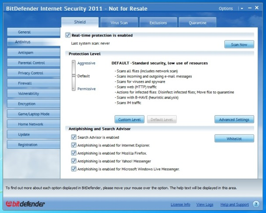Open Advanced Settings for protection

[234, 119]
